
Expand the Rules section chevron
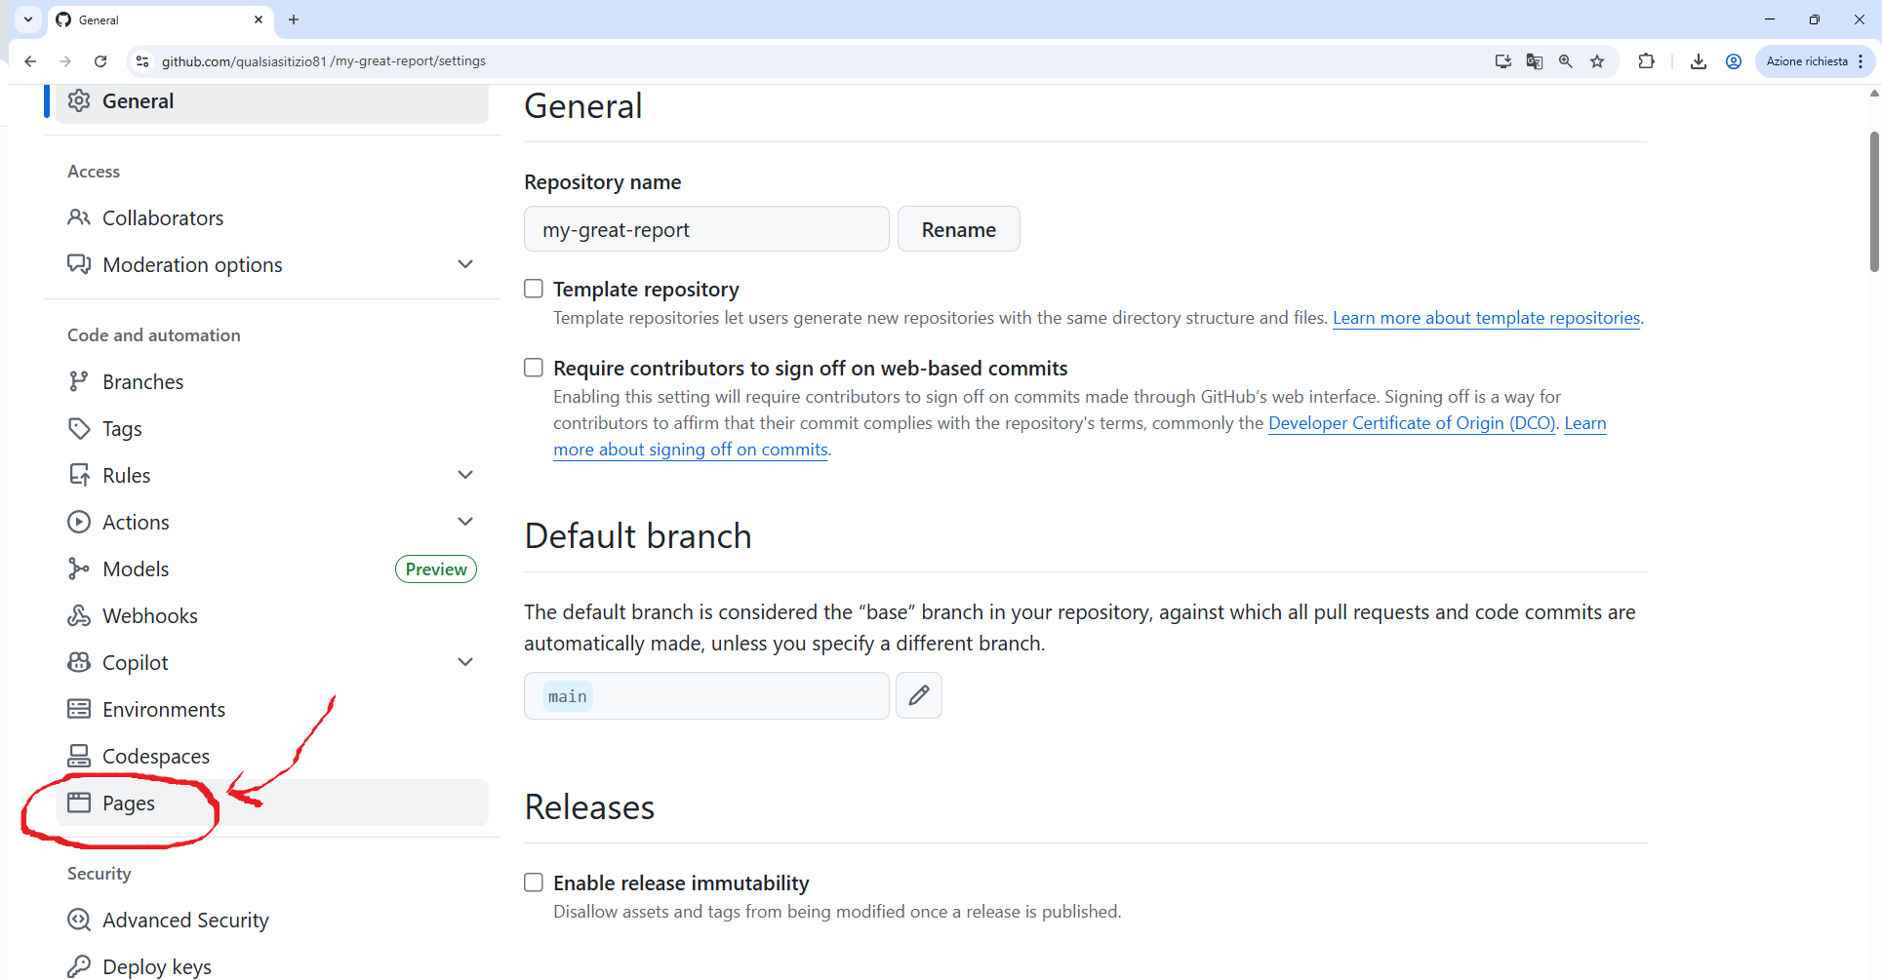(466, 475)
